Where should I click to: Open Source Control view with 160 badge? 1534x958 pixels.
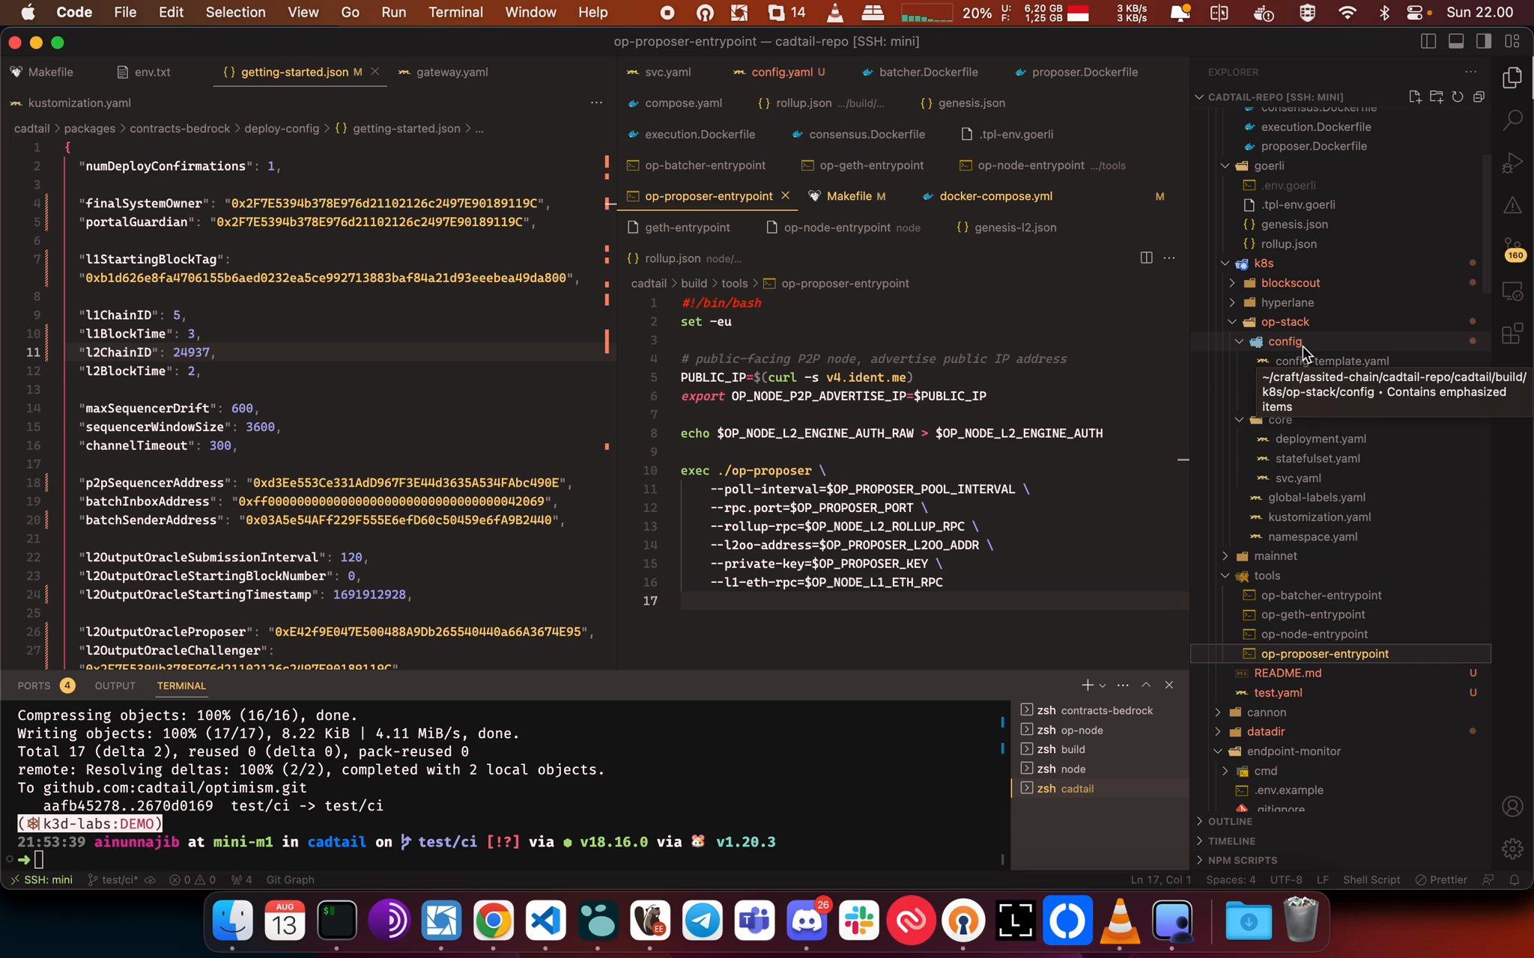pos(1512,248)
